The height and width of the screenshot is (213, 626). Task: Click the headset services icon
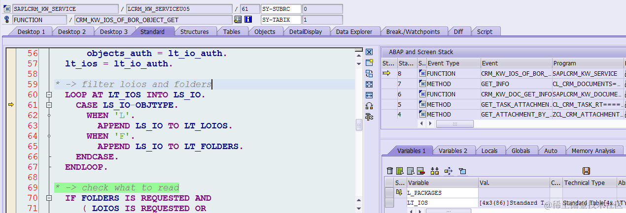pos(369,106)
